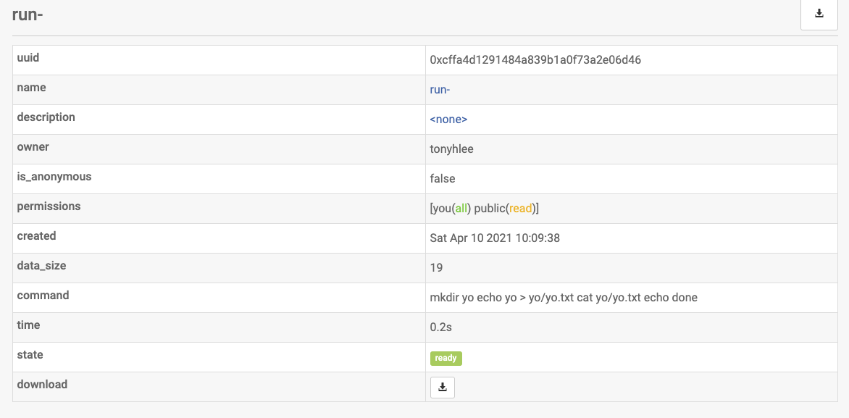Screen dimensions: 849x418
Task: Open the description editor via <none>
Action: point(448,119)
